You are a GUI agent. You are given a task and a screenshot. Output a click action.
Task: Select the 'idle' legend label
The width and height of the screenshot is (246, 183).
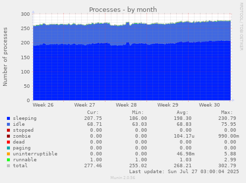click(x=19, y=124)
